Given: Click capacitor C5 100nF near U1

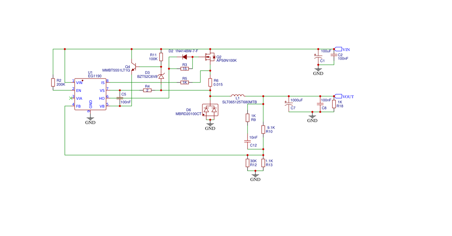Looking at the screenshot, I should (x=119, y=98).
